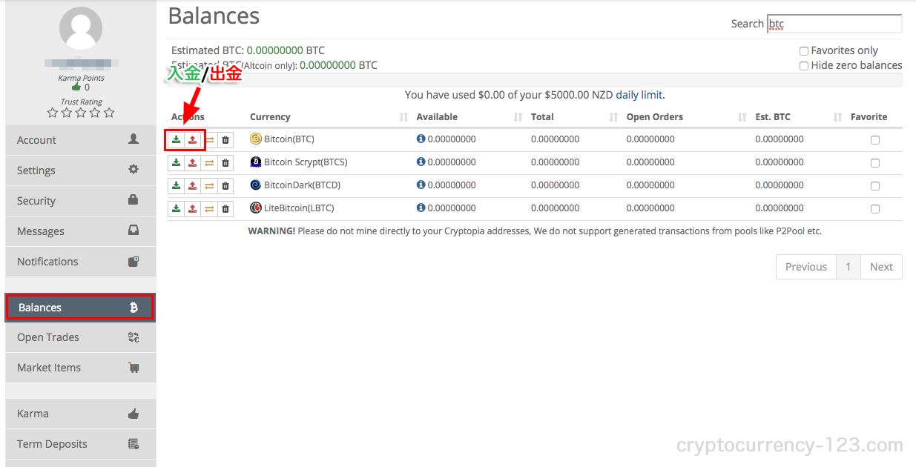This screenshot has width=916, height=467.
Task: Click the Karma Points thumbs-up icon
Action: pyautogui.click(x=76, y=87)
